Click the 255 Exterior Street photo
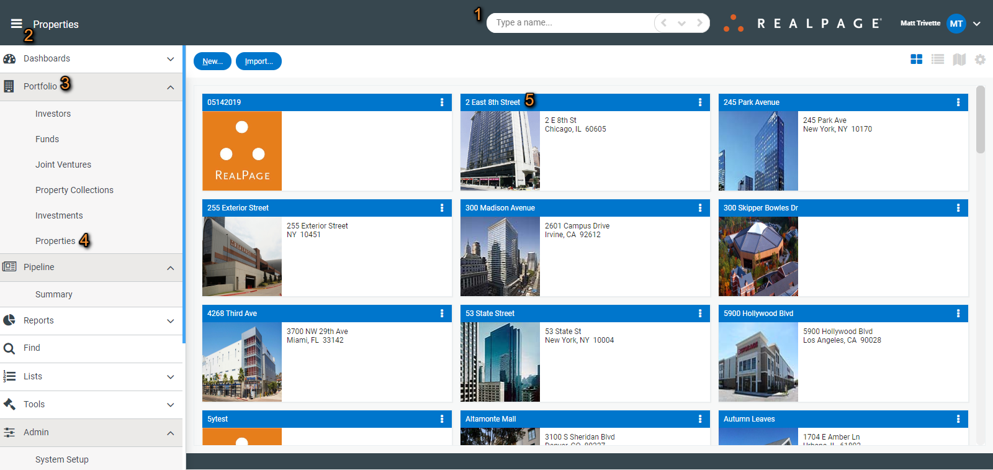 pos(242,256)
